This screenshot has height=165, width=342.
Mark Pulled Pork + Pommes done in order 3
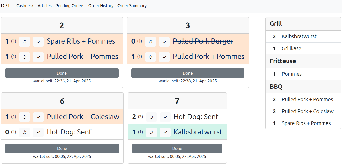164,57
